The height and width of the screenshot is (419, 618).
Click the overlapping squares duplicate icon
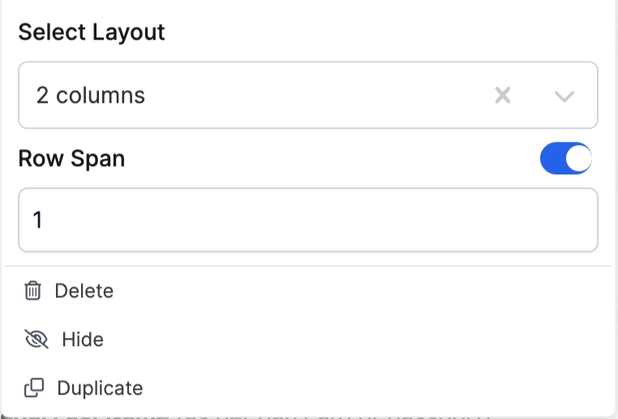pyautogui.click(x=34, y=388)
